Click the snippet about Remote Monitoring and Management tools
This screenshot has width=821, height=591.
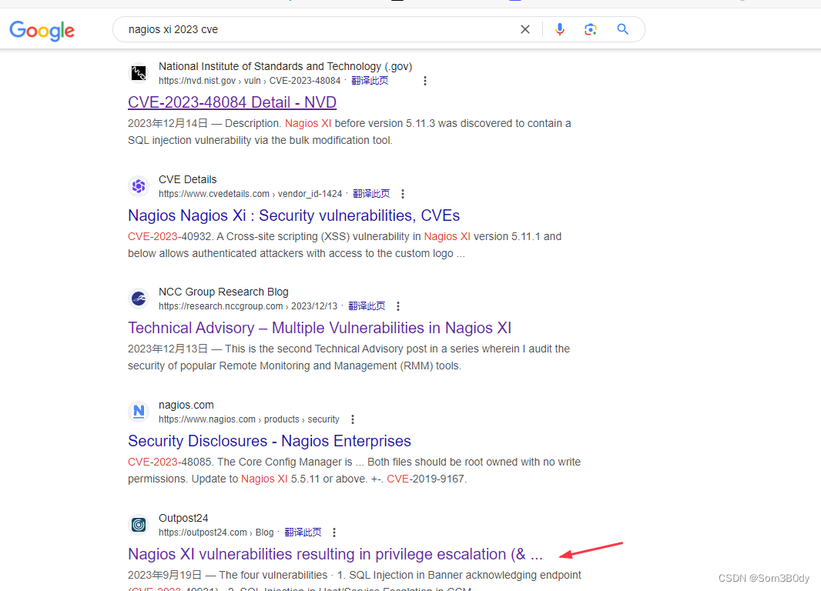click(x=349, y=357)
